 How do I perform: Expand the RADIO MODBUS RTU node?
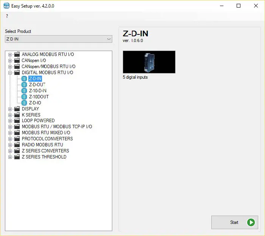click(x=10, y=145)
